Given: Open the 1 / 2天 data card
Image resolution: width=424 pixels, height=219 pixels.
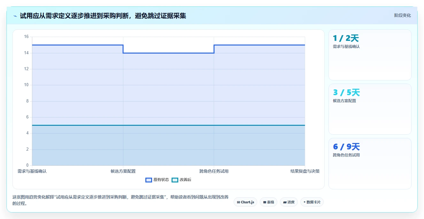Looking at the screenshot, I should click(370, 55).
